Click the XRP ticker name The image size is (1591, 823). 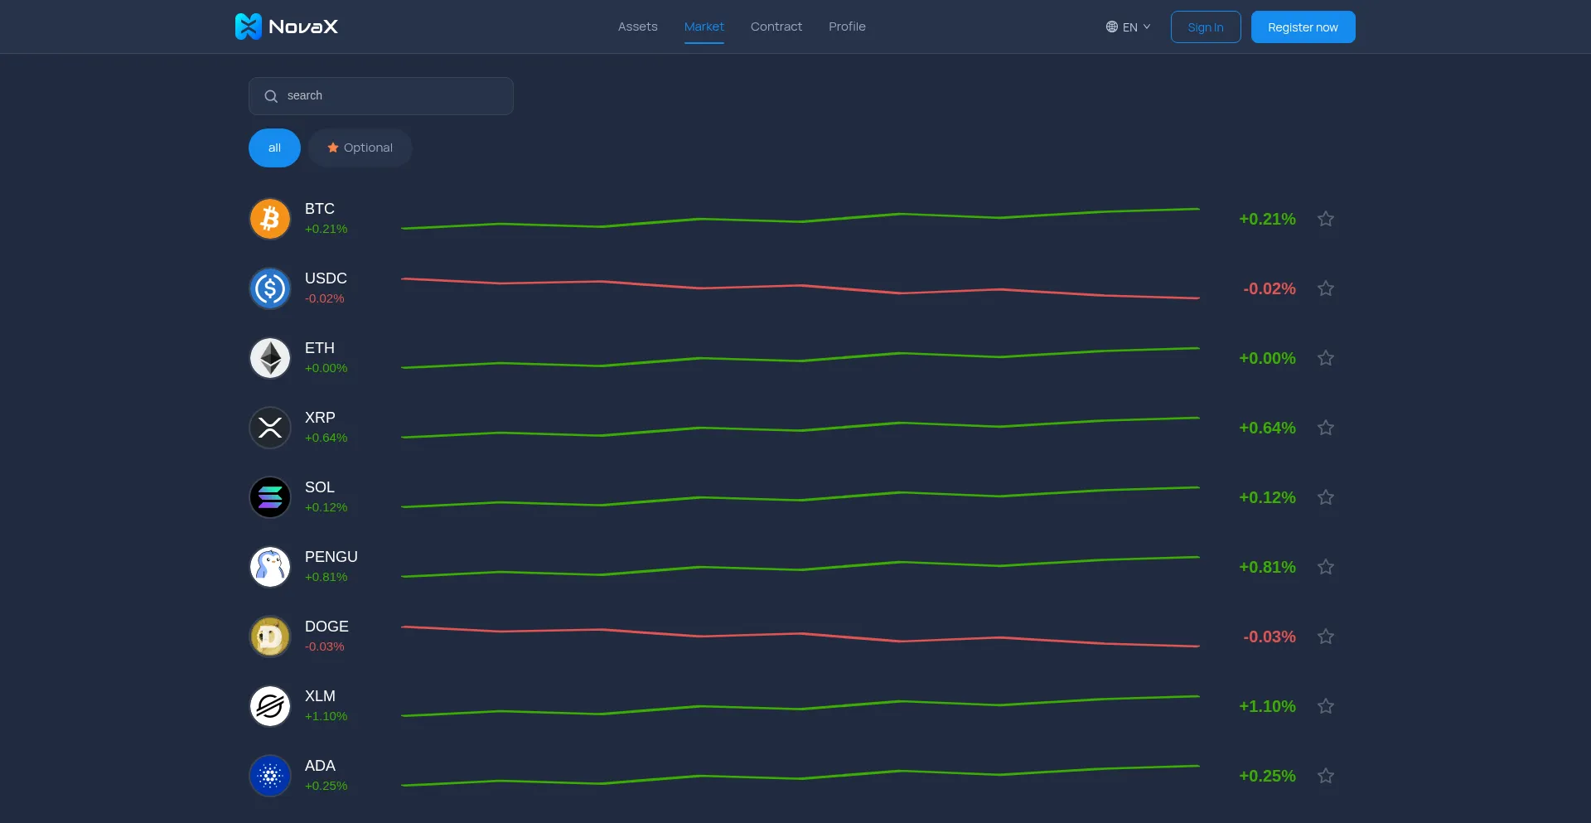point(320,418)
